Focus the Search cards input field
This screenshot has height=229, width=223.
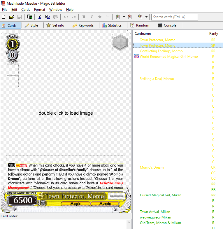pyautogui.click(x=175, y=17)
